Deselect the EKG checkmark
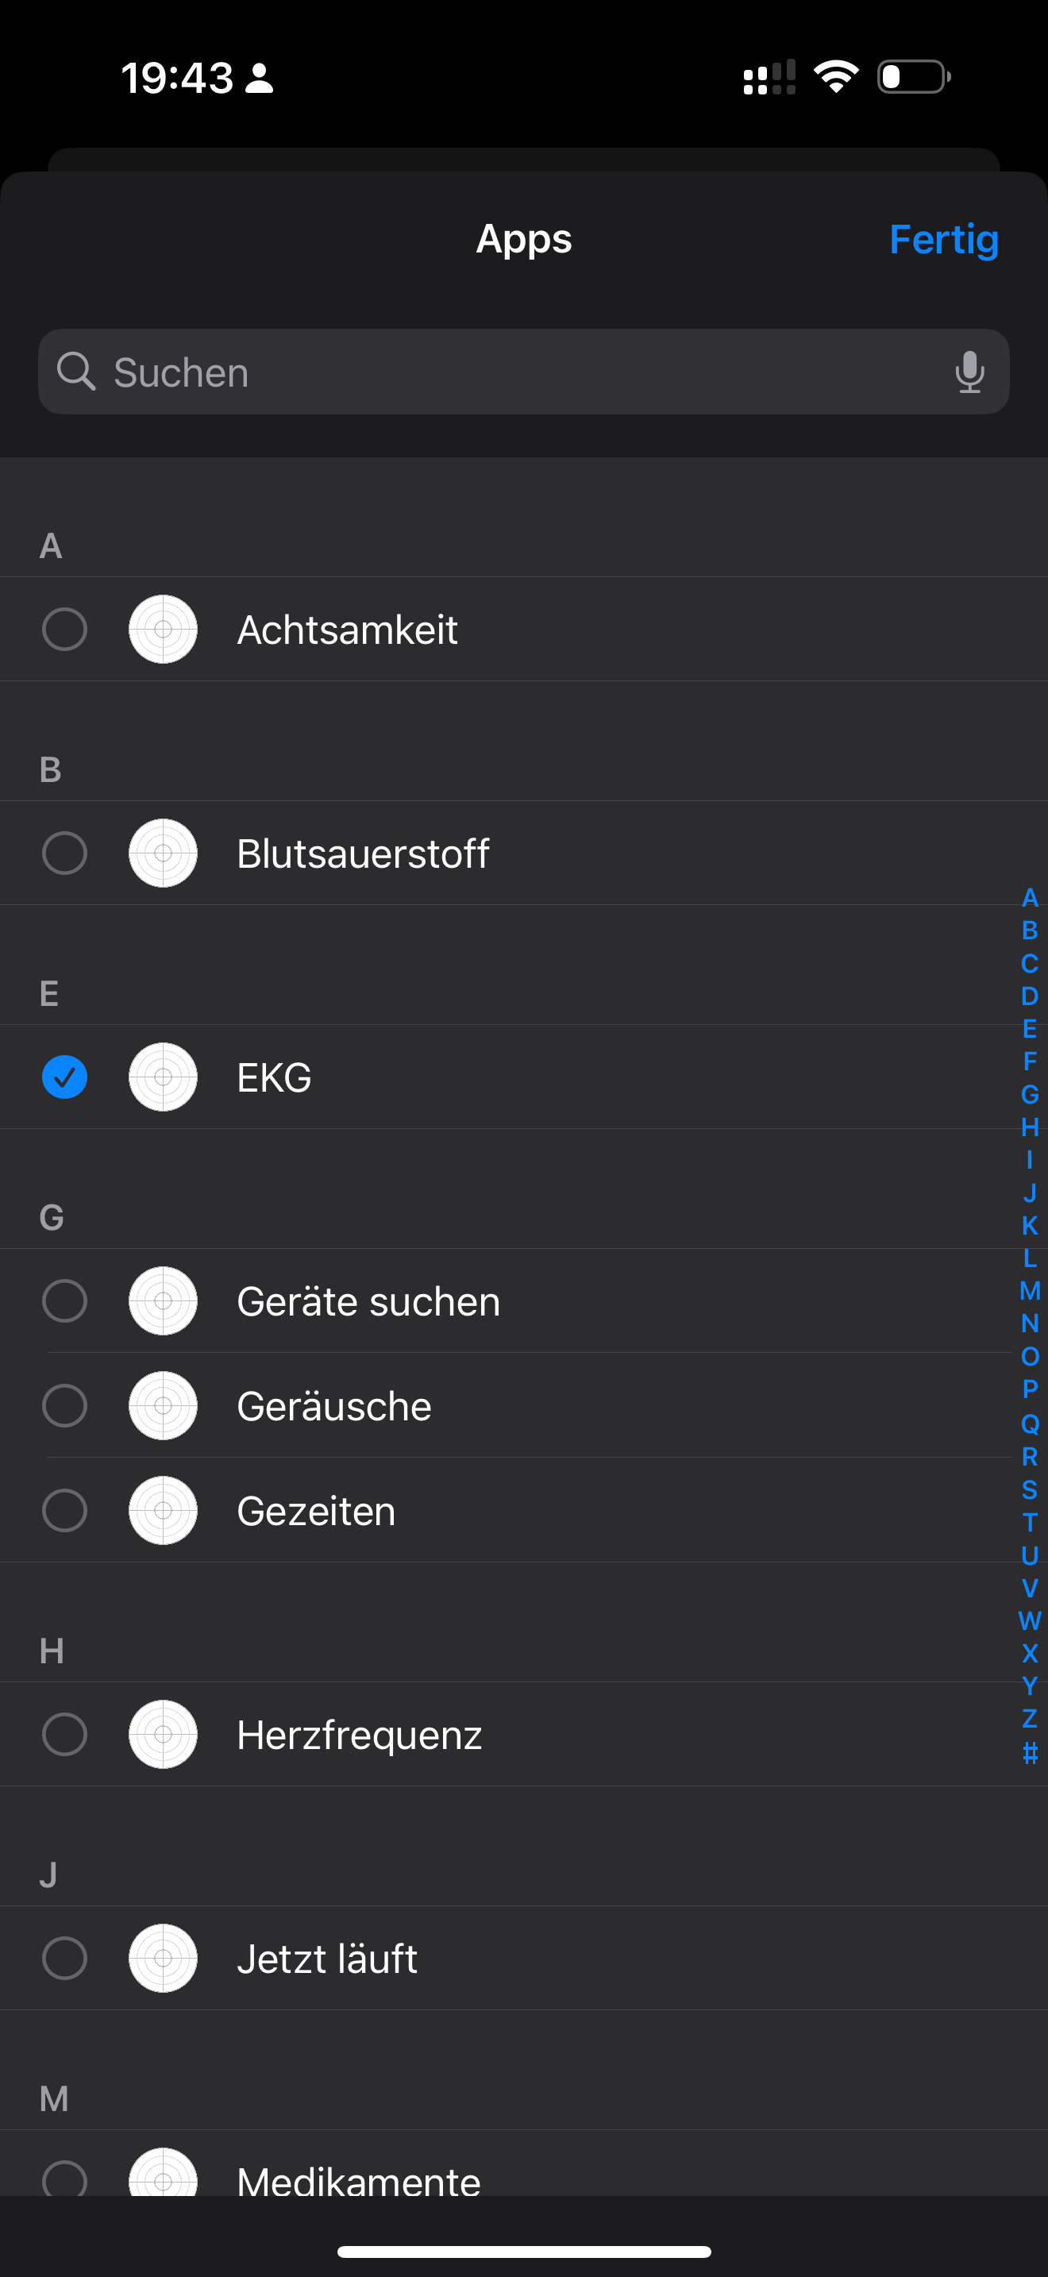This screenshot has width=1048, height=2277. pos(64,1077)
